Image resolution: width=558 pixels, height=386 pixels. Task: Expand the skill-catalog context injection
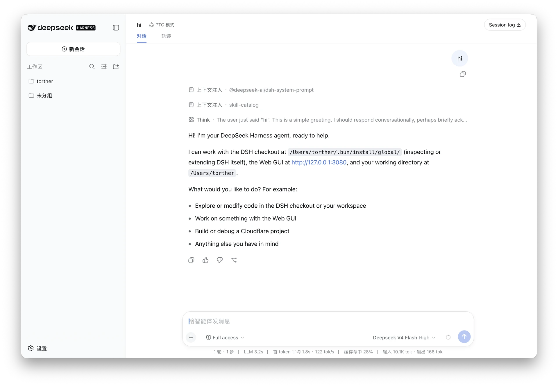point(223,105)
